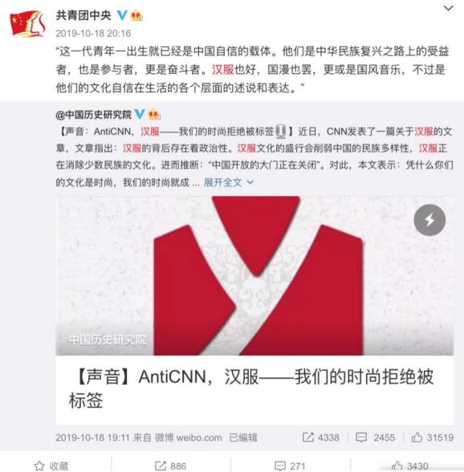Like the quoted post with 31519 likes
Screen dimensions: 464x472
coord(433,437)
